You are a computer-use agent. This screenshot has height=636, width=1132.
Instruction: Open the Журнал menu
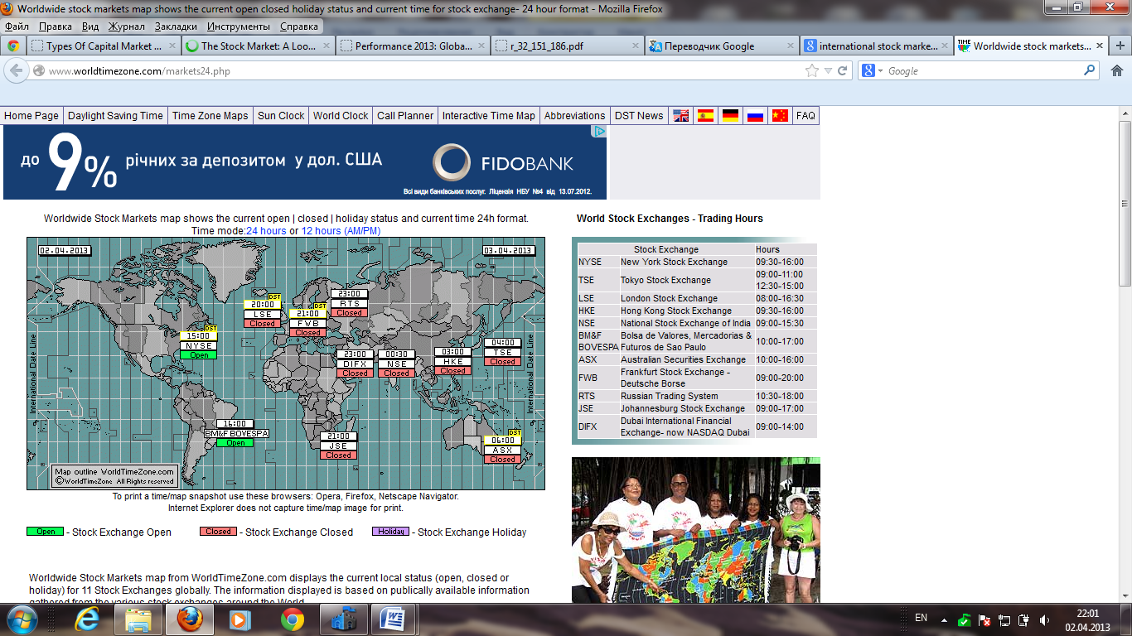[x=126, y=26]
